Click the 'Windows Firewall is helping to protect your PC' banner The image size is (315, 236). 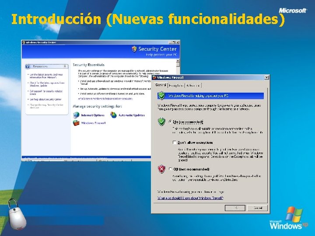coord(210,96)
